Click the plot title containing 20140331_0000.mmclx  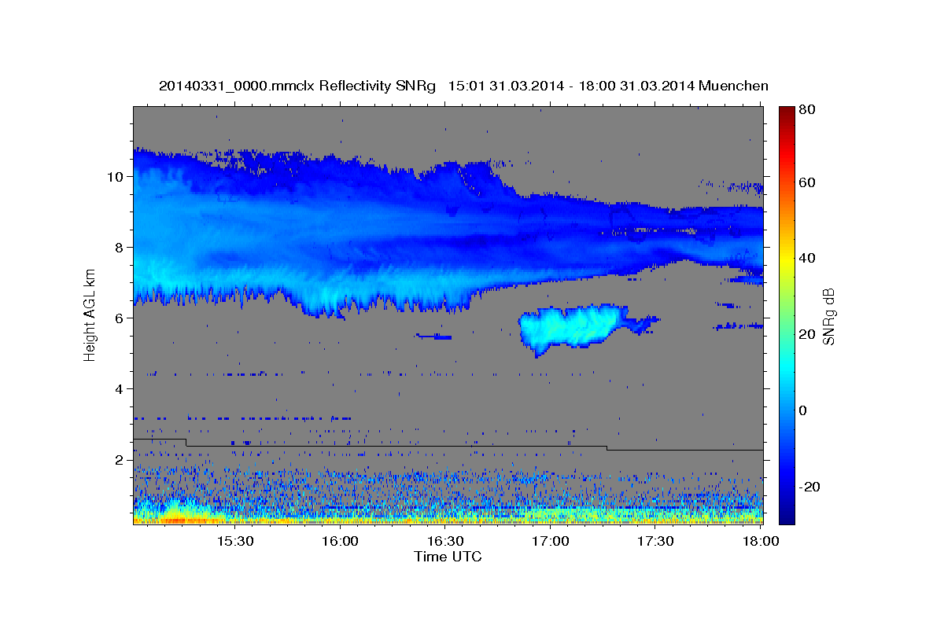[463, 86]
